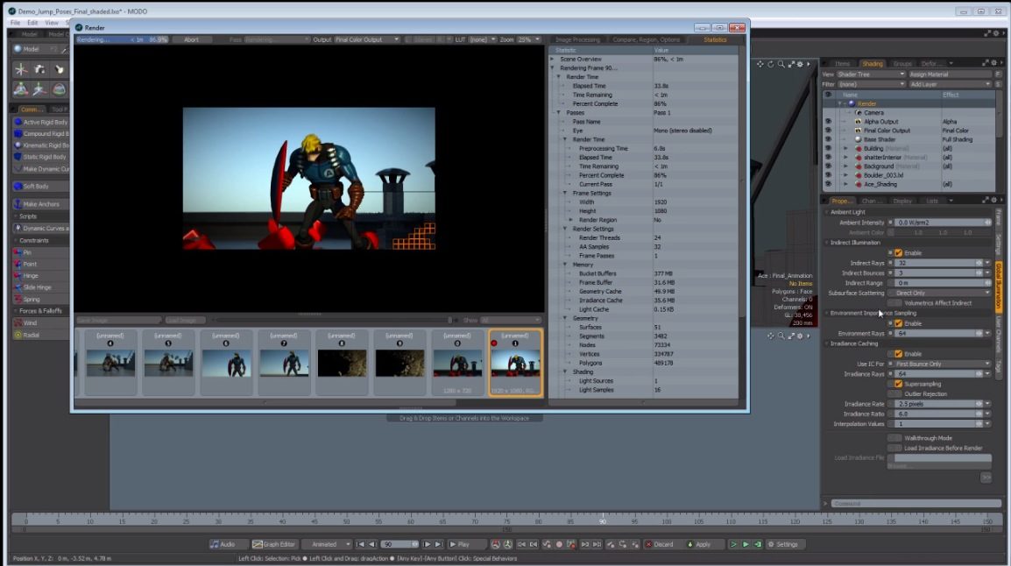Switch to the Statistics tab in Render window

coord(714,40)
